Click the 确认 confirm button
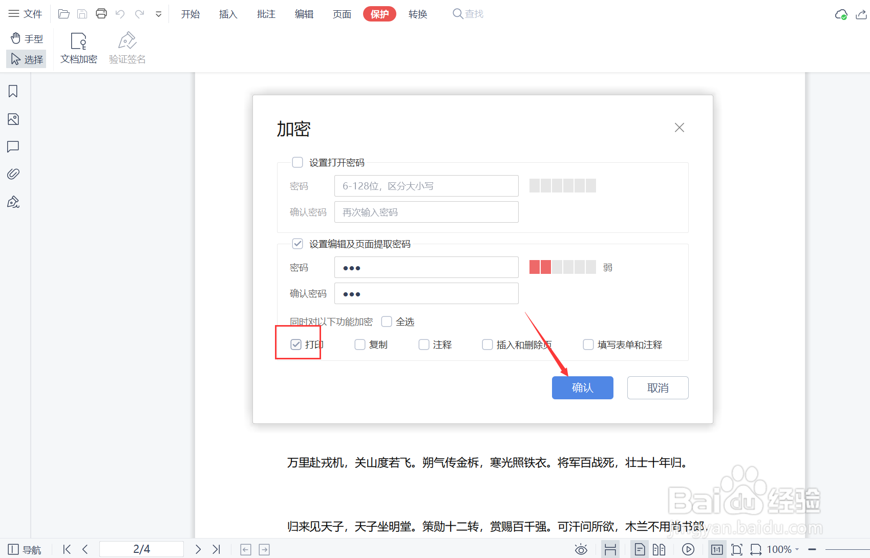This screenshot has height=558, width=870. 582,388
